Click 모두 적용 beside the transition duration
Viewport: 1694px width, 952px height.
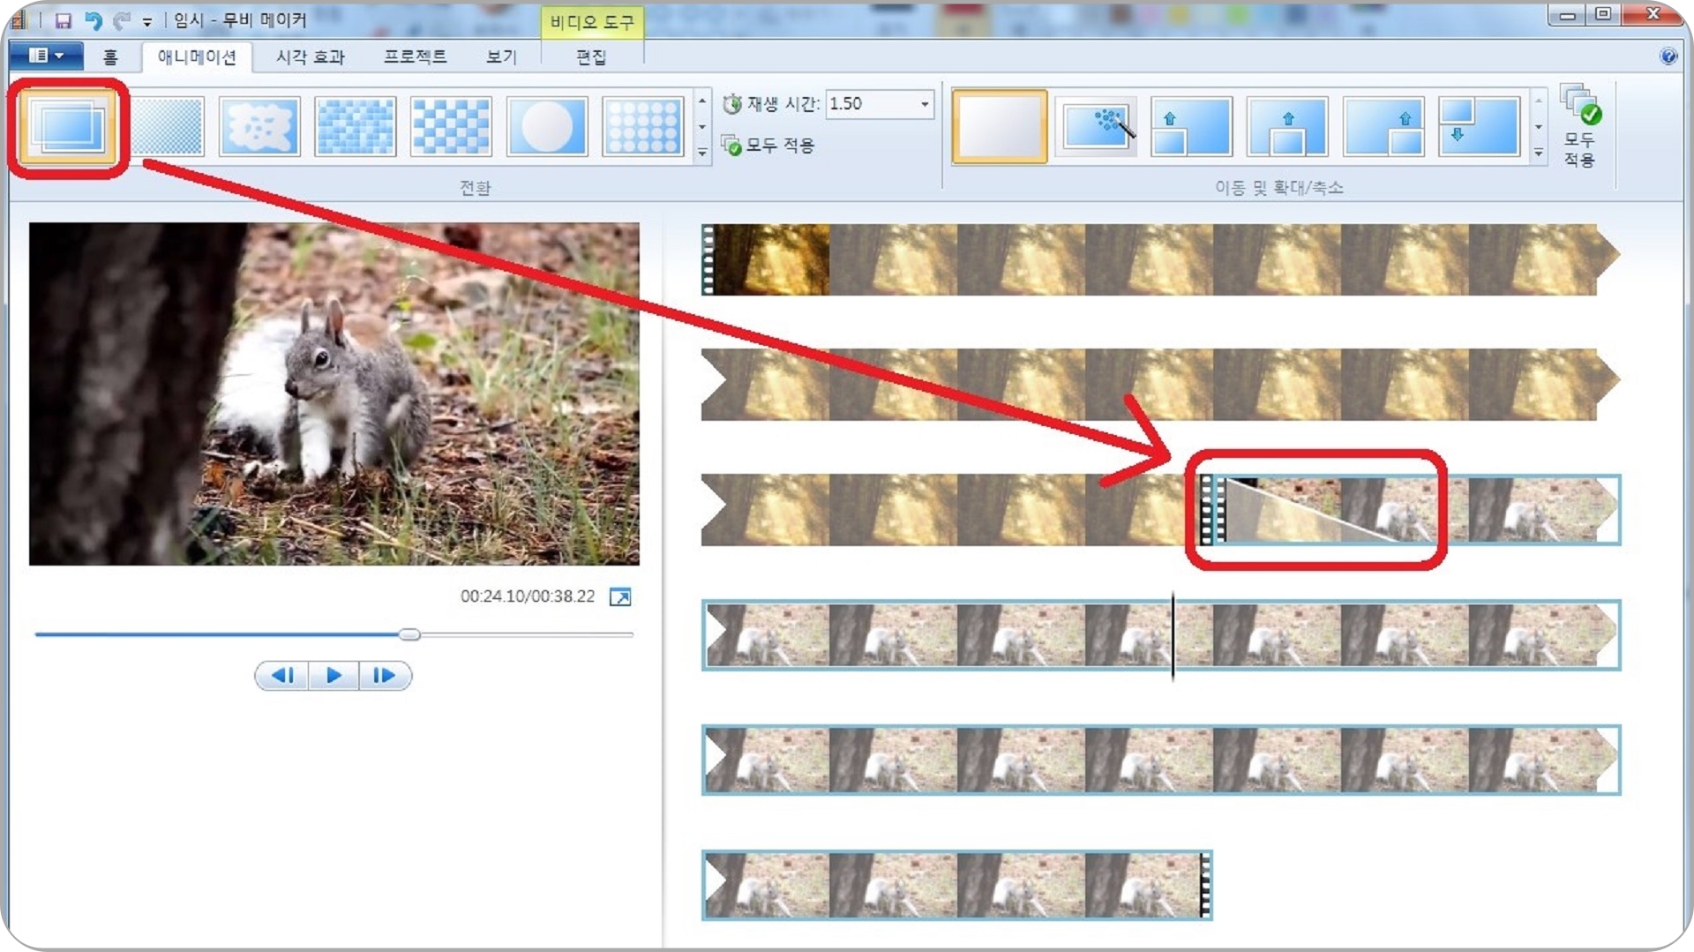tap(768, 145)
